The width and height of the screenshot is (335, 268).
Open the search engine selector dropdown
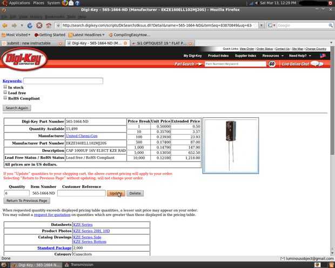pos(272,25)
